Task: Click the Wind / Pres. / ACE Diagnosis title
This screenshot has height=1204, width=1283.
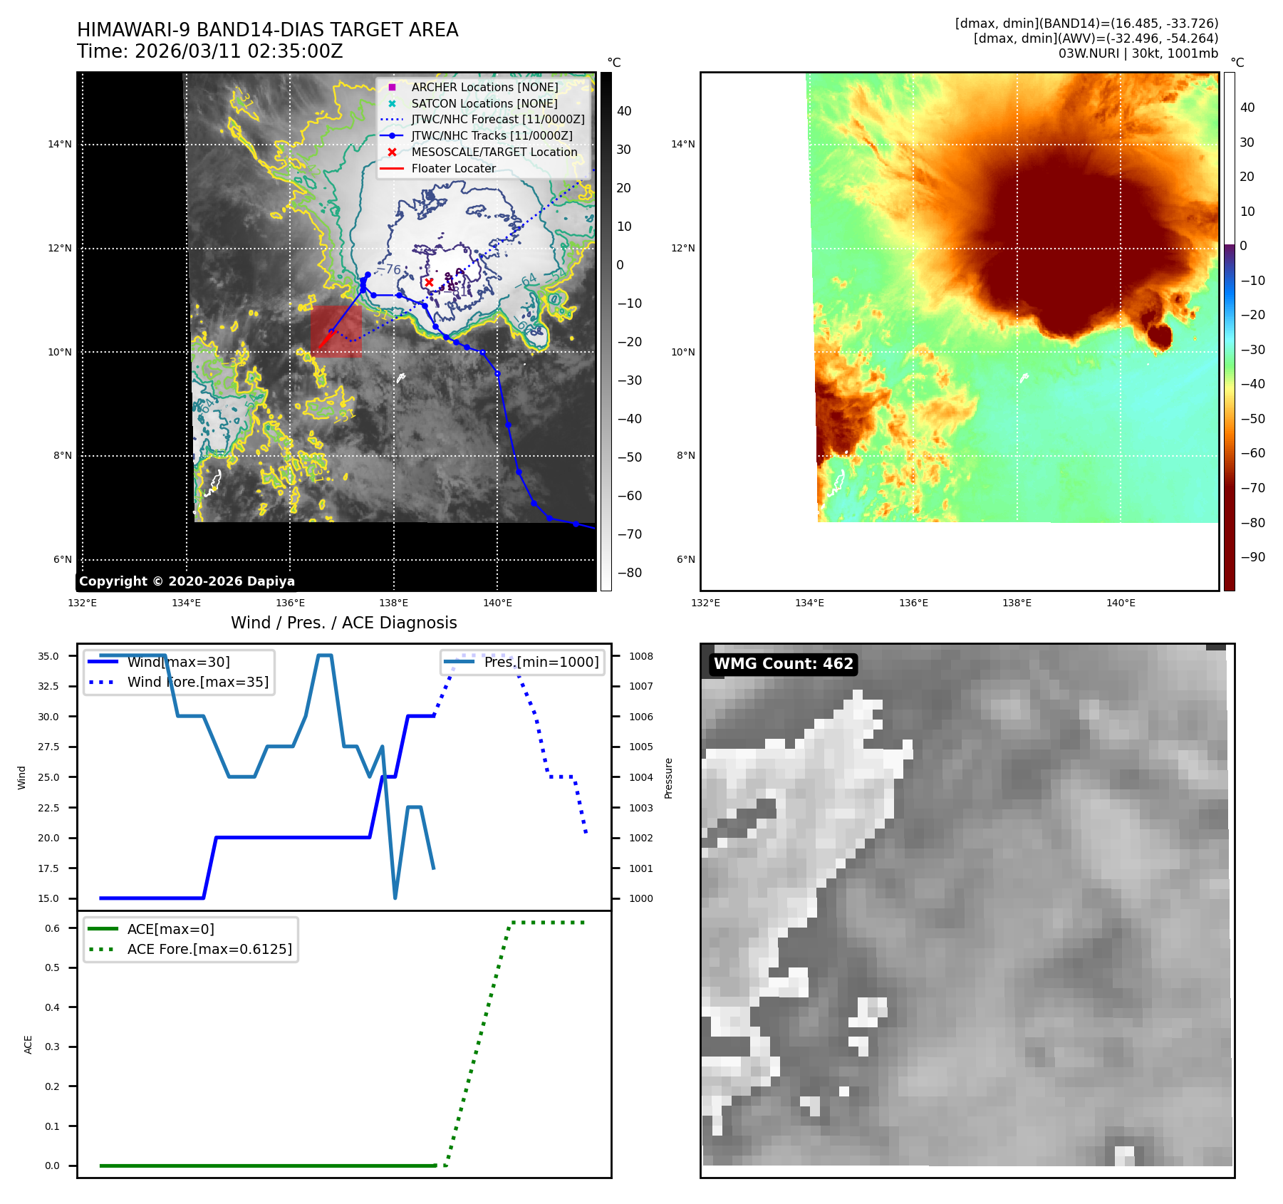Action: pos(343,623)
